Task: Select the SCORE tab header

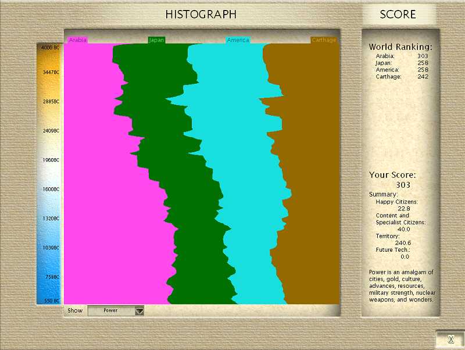Action: pyautogui.click(x=398, y=14)
